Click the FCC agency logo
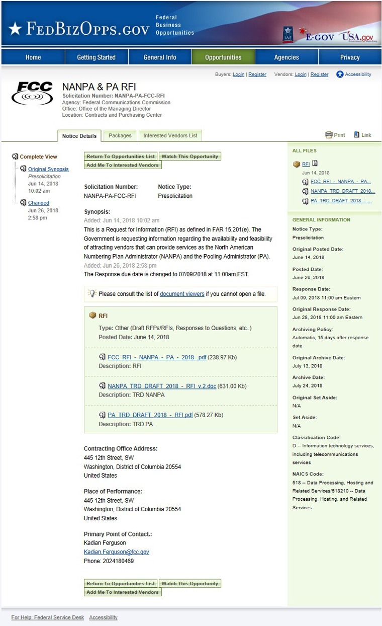This screenshot has width=382, height=626. 32,93
